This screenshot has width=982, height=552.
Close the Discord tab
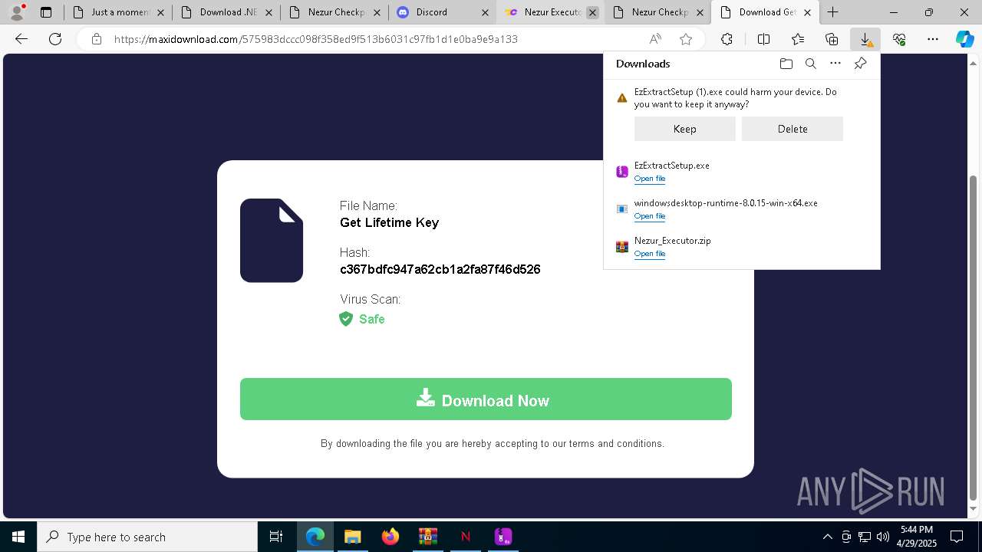pos(485,12)
